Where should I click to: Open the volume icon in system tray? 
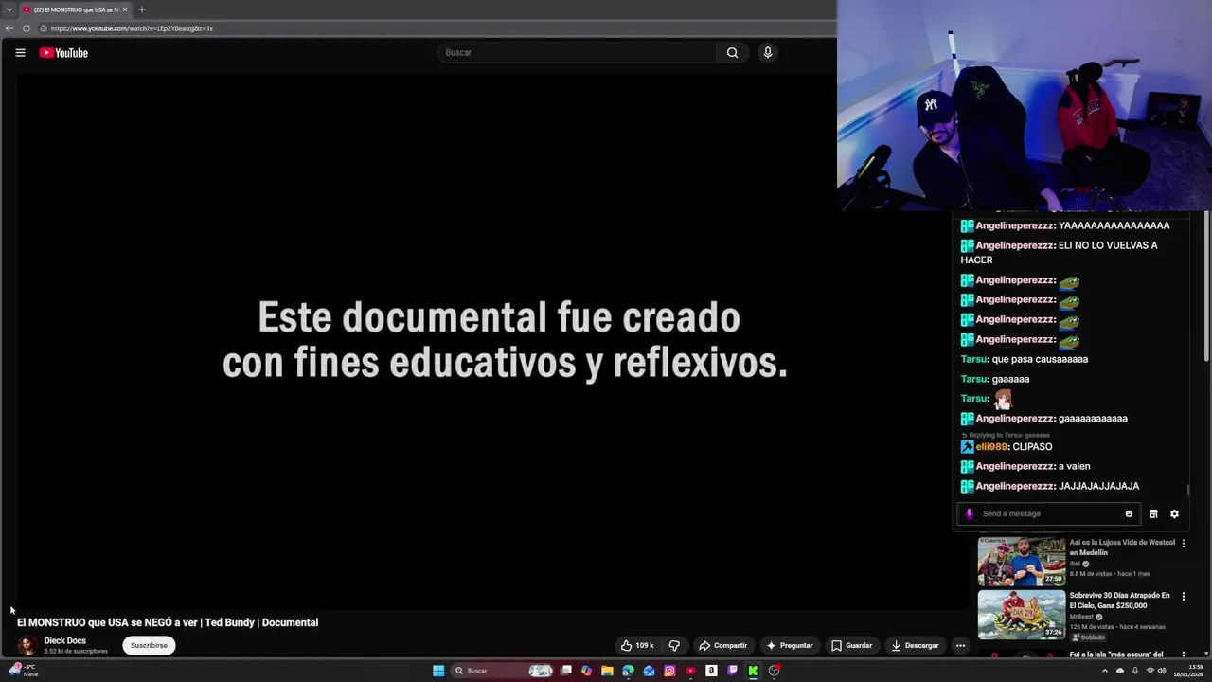(x=1161, y=671)
